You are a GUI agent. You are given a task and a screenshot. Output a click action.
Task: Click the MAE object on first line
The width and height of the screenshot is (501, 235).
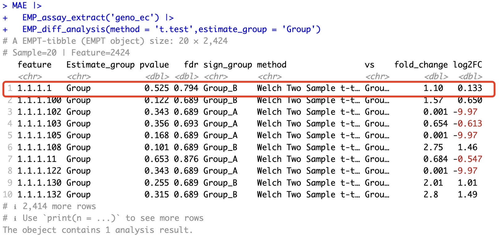[19, 6]
